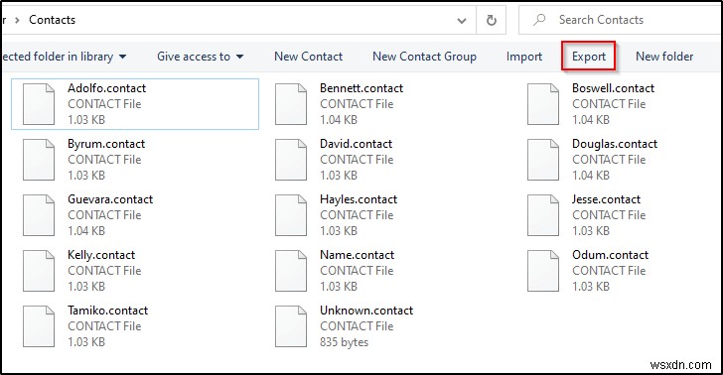Click the 835 bytes size text

344,342
